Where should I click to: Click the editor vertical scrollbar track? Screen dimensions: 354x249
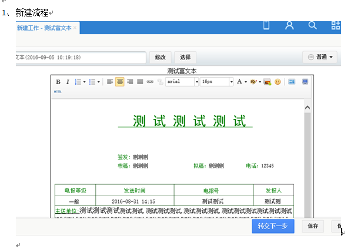[x=308, y=165]
